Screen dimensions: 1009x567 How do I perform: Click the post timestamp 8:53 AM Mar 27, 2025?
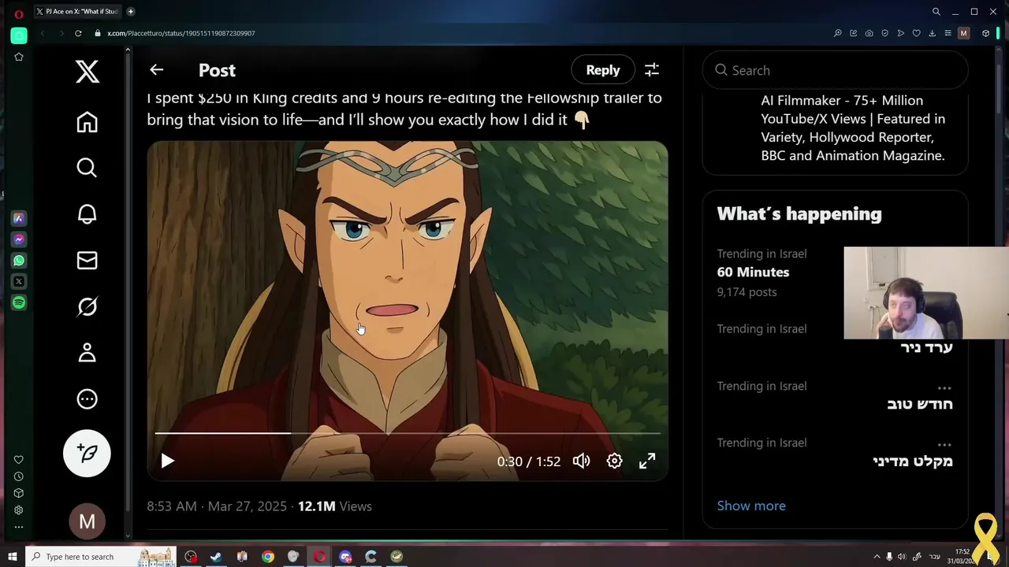[217, 506]
